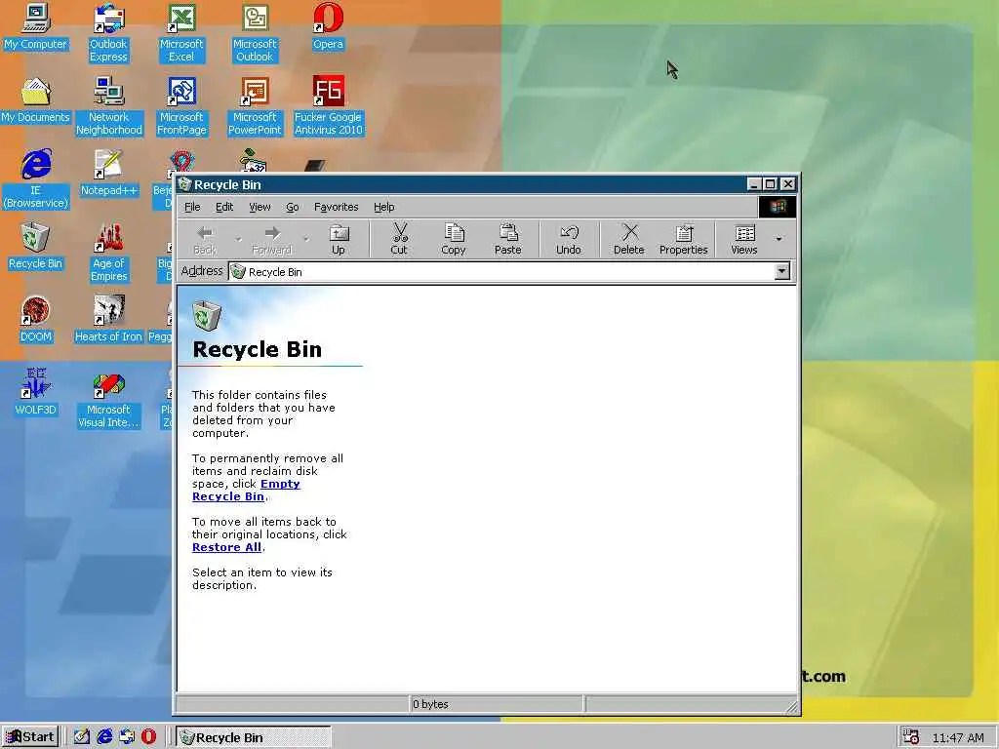Open the Edit menu
This screenshot has width=999, height=749.
coord(224,207)
